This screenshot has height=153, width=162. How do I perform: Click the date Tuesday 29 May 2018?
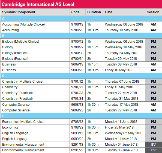coord(121,59)
